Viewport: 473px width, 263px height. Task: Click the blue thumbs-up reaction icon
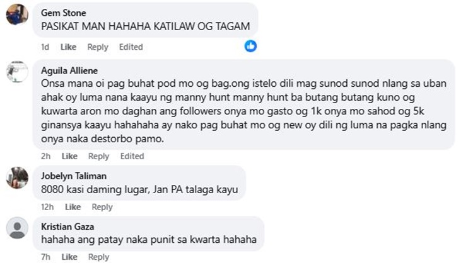pos(250,46)
